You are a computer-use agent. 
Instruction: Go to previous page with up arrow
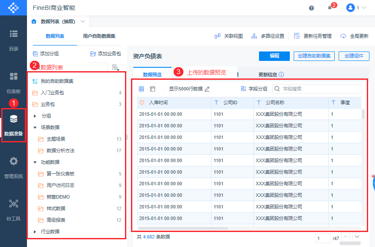[x=345, y=237]
